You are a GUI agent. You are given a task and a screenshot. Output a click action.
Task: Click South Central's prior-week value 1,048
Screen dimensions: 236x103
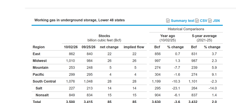coord(88,81)
